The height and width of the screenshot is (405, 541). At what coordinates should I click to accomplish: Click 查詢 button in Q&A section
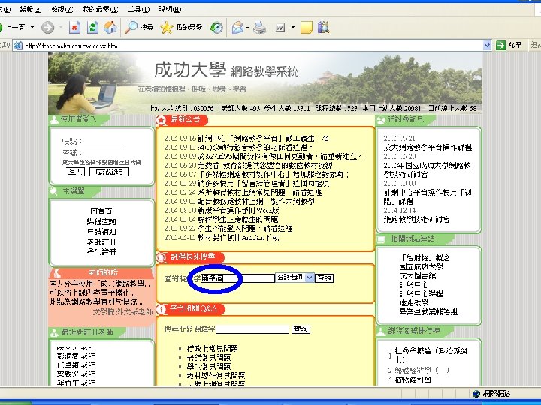[301, 328]
